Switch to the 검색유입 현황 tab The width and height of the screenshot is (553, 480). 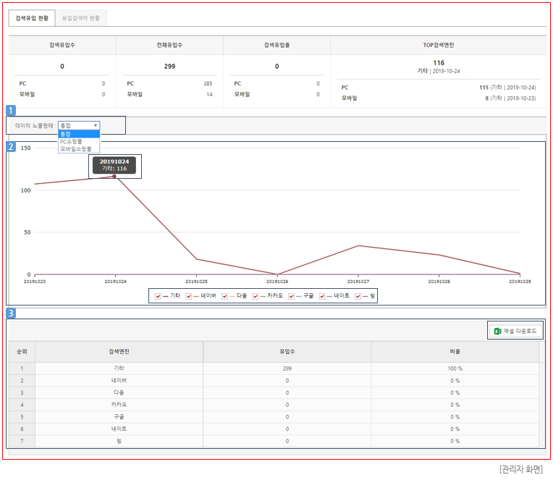(32, 18)
